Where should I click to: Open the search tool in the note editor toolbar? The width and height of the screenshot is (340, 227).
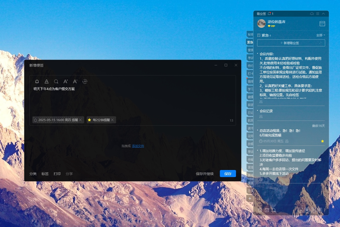(56, 81)
